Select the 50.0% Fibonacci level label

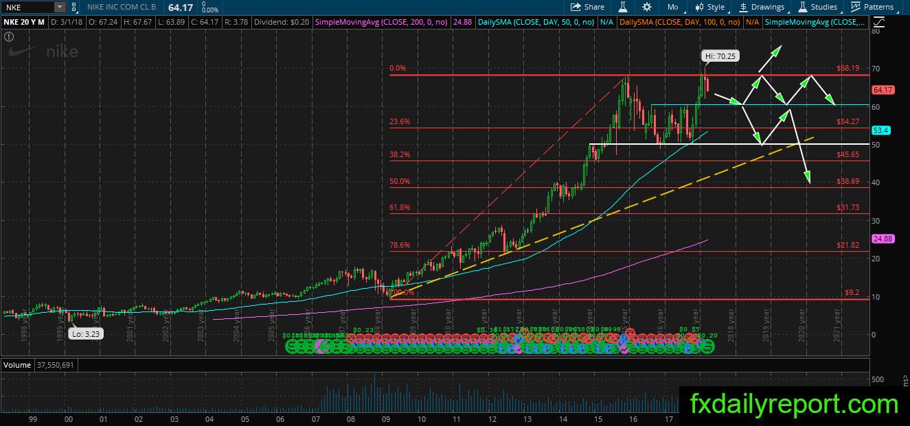pos(400,181)
